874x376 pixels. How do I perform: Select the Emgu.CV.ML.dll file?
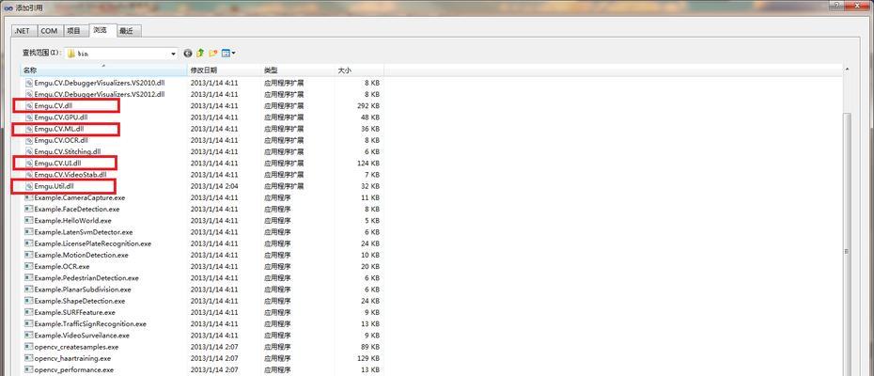[59, 129]
